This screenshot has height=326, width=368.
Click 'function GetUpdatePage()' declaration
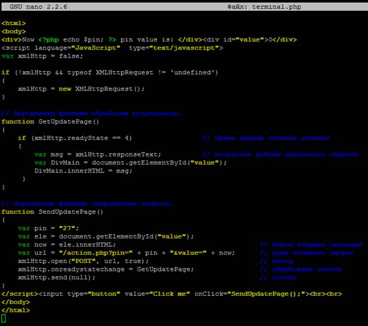[x=50, y=122]
